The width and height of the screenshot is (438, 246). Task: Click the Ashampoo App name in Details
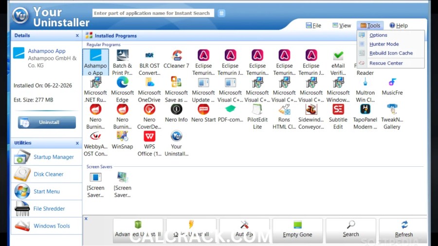click(x=47, y=51)
